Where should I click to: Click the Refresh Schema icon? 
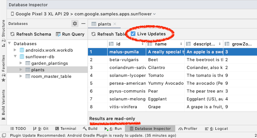[x=12, y=34]
